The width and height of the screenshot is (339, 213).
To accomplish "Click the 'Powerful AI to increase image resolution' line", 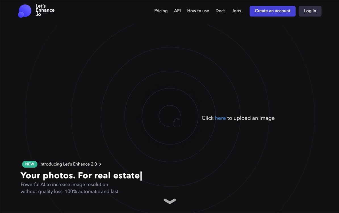I will [64, 185].
